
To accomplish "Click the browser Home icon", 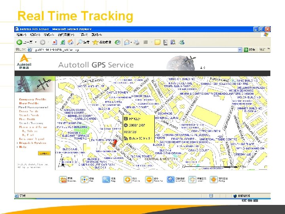I will pyautogui.click(x=70, y=42).
